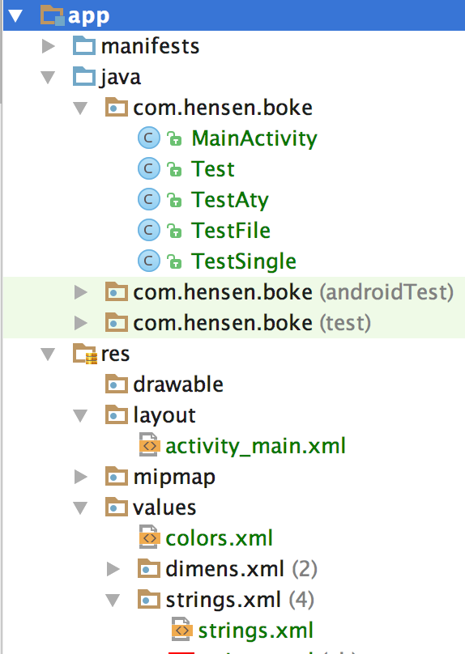Expand com.hensen.boke (androidTest) package

(80, 292)
